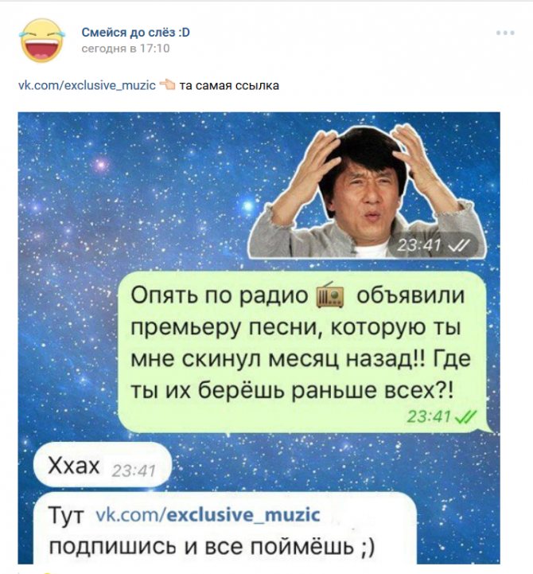Open the "Смейся до слёз :D" group page
The width and height of the screenshot is (533, 574).
pyautogui.click(x=136, y=32)
